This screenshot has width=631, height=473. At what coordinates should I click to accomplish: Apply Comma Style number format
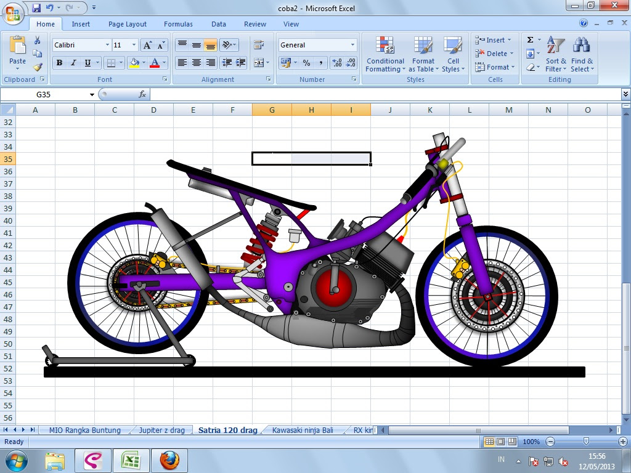click(320, 63)
